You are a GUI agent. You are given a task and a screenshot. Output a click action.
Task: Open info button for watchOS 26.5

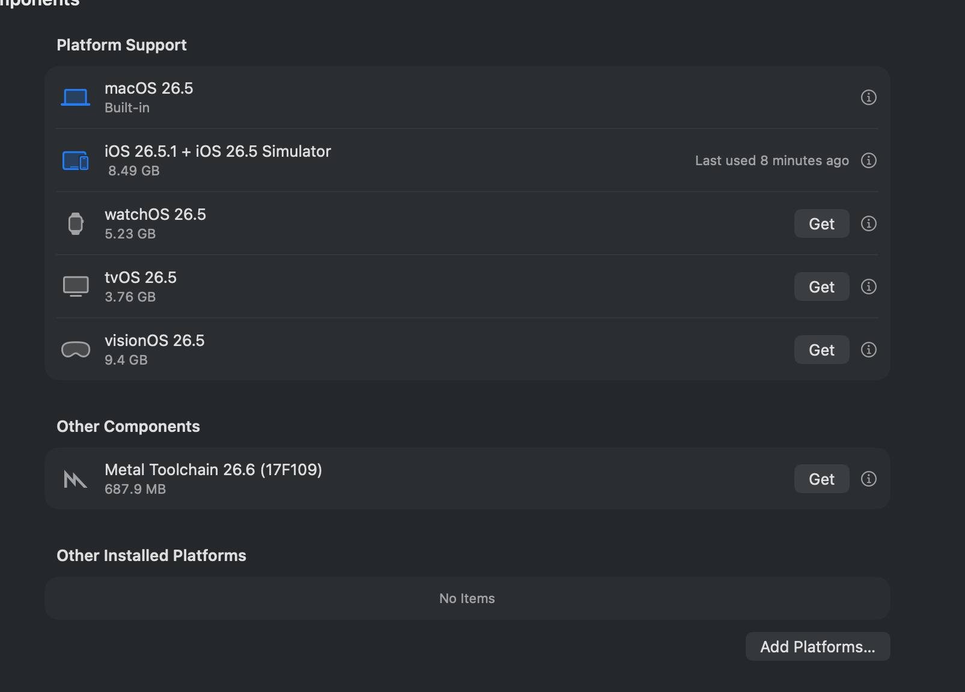point(869,223)
